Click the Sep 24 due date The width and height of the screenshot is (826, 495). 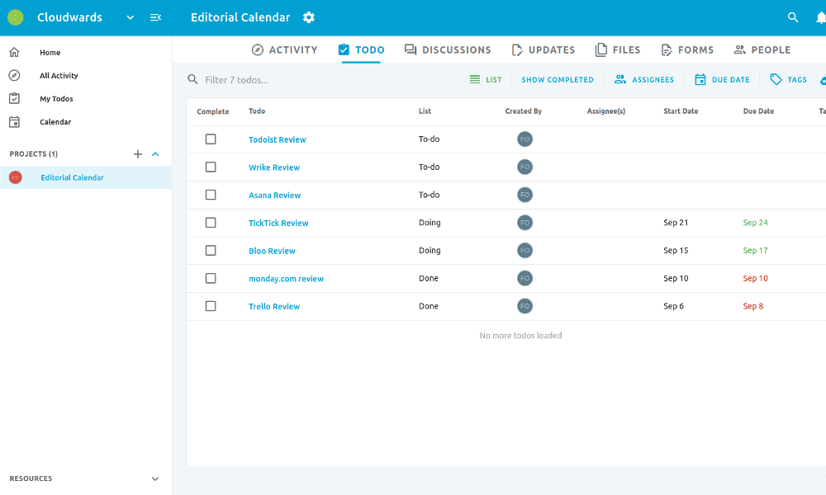pos(756,223)
